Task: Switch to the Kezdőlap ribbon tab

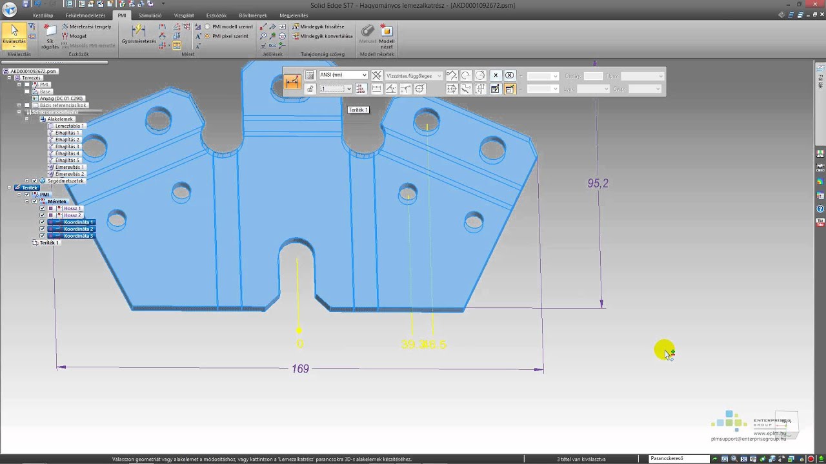Action: click(x=43, y=15)
